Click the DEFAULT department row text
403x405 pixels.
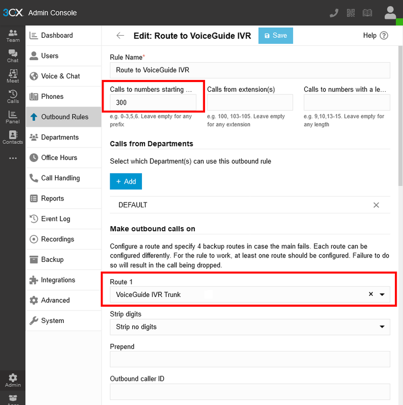tap(133, 205)
